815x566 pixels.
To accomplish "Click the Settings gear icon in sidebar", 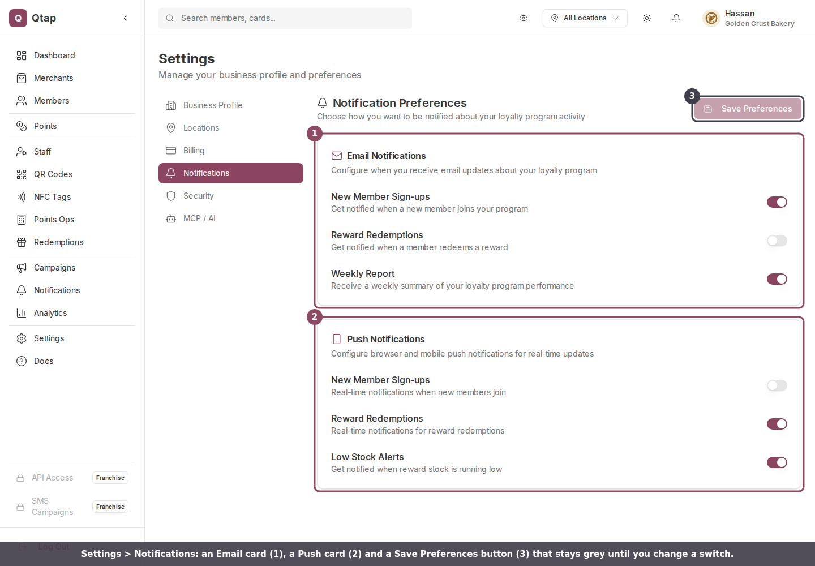I will click(22, 338).
